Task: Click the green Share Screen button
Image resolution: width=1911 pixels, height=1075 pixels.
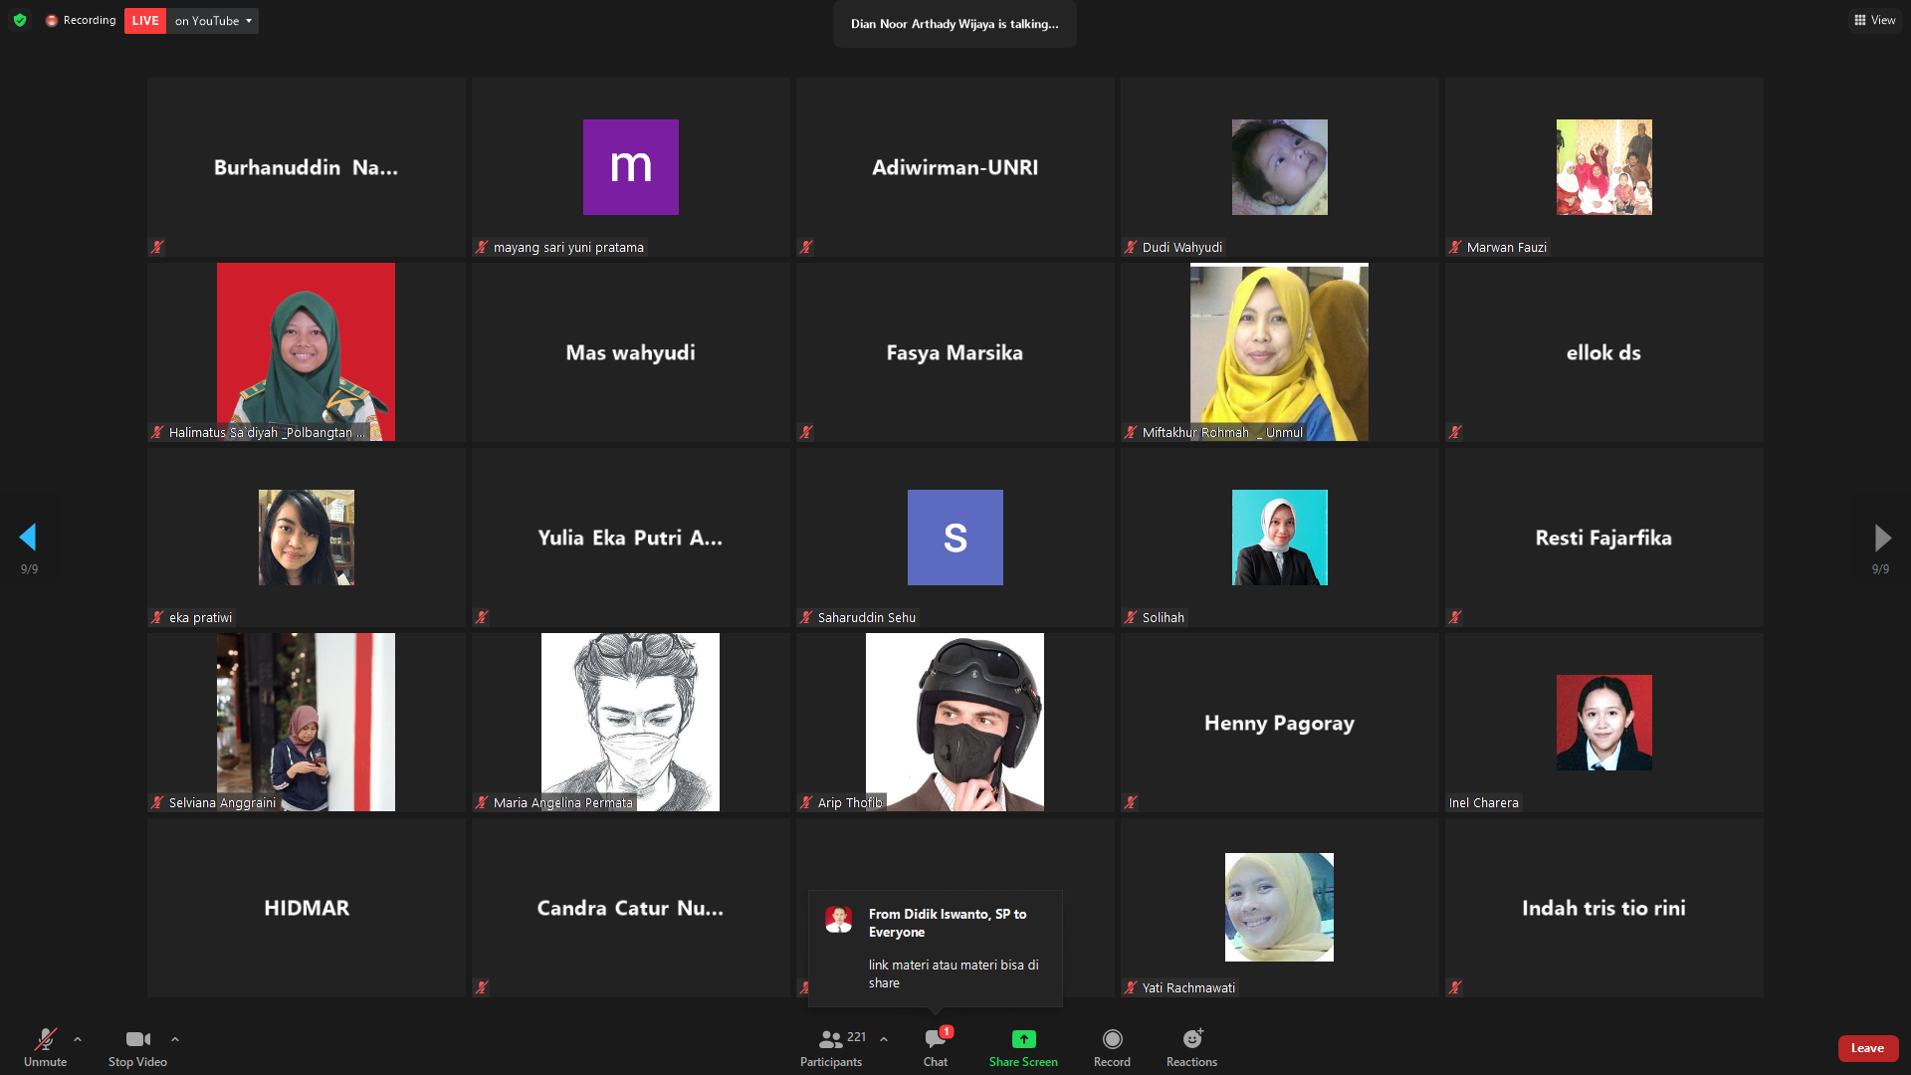Action: [x=1023, y=1047]
